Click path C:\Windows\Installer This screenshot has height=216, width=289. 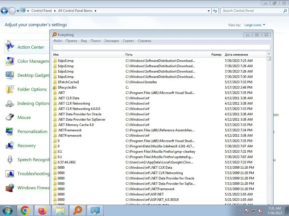tap(141, 82)
